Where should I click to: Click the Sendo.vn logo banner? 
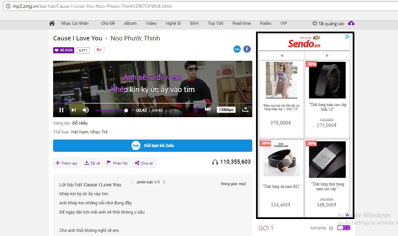(304, 42)
